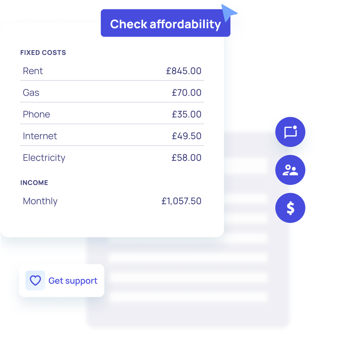Click the £70.00 gas amount
The image size is (339, 341).
tap(186, 93)
